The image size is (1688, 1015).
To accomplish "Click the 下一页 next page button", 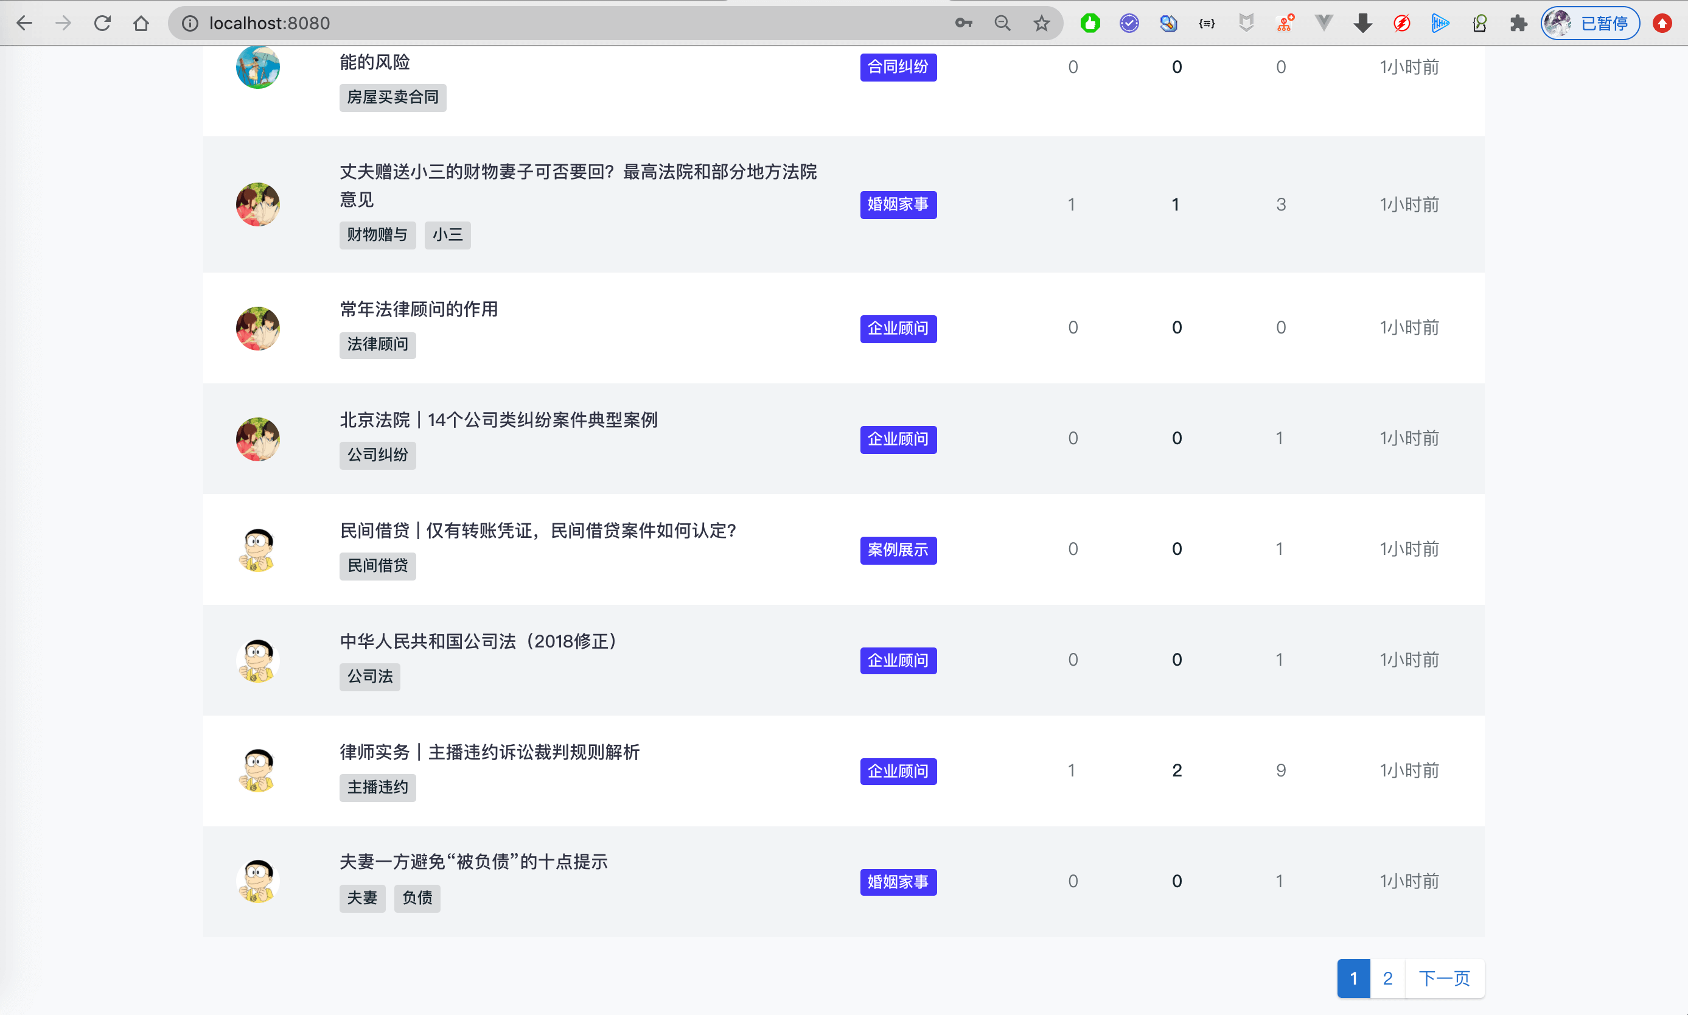I will point(1444,978).
